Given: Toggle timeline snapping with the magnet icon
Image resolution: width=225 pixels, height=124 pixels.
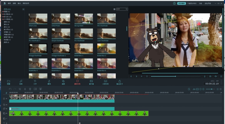Looking at the screenshot, I should tap(6, 93).
